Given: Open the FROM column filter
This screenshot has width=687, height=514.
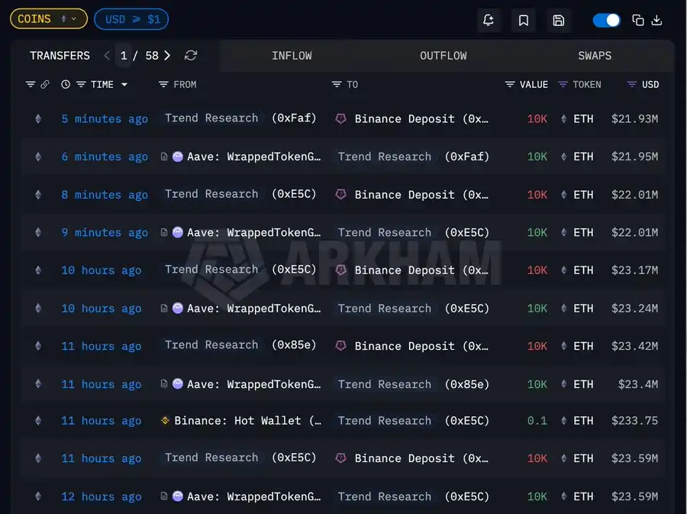Looking at the screenshot, I should [x=163, y=85].
